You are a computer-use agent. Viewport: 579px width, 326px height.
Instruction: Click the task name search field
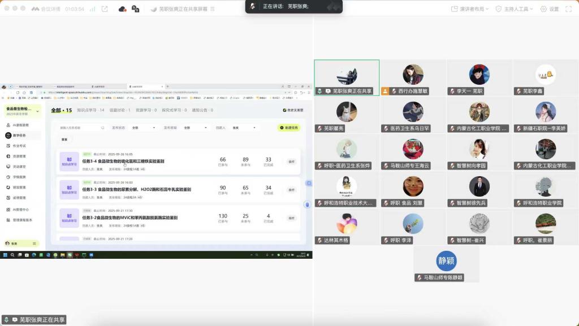coord(81,128)
